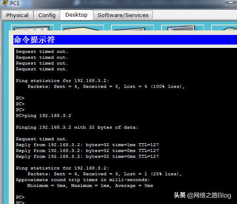
Task: Click the 'PC>ping 192.168.3.2' command line
Action: [43, 116]
